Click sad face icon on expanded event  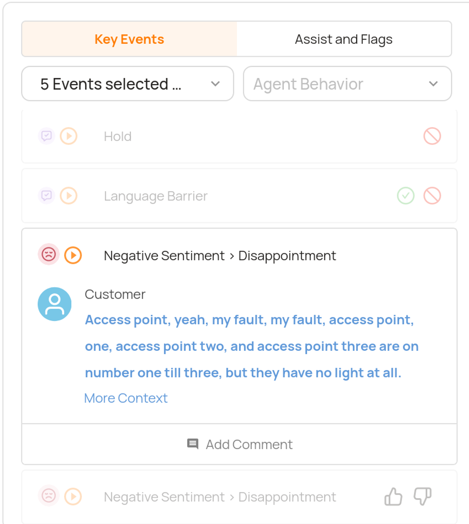tap(49, 254)
